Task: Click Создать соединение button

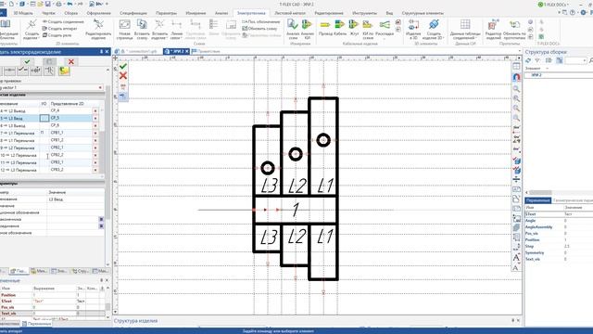Action: (x=63, y=21)
